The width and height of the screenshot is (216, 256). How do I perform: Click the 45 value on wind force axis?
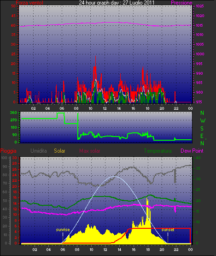(13, 16)
